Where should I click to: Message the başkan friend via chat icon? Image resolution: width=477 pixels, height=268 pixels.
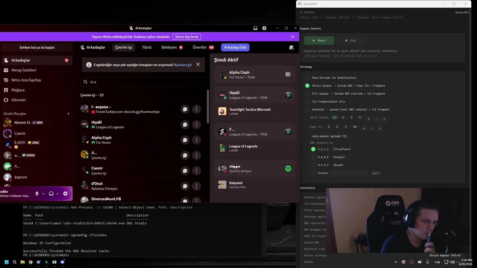click(x=185, y=109)
